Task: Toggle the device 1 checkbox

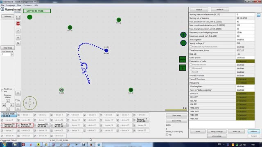Action: 19,115
